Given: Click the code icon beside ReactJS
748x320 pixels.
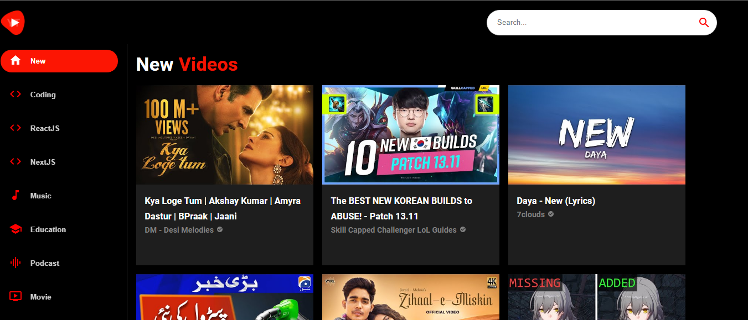Looking at the screenshot, I should [x=16, y=128].
